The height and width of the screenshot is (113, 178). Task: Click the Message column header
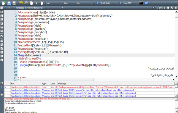[x=116, y=84]
